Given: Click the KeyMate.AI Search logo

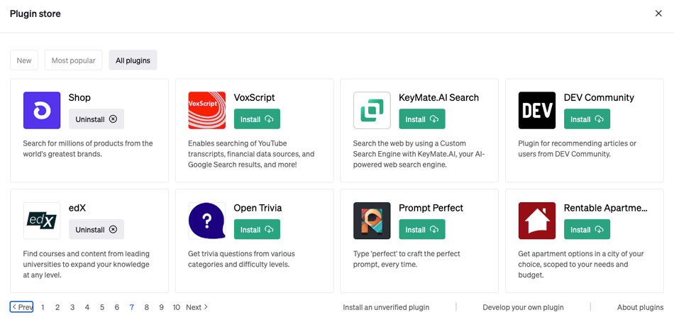Looking at the screenshot, I should (x=372, y=111).
